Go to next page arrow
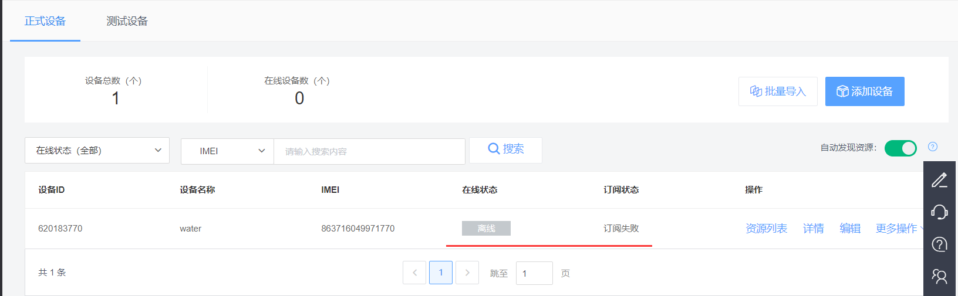The width and height of the screenshot is (958, 296). tap(467, 273)
